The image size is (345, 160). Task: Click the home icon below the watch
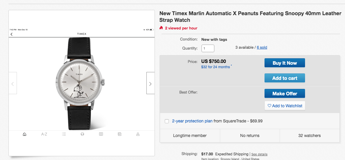(24, 134)
